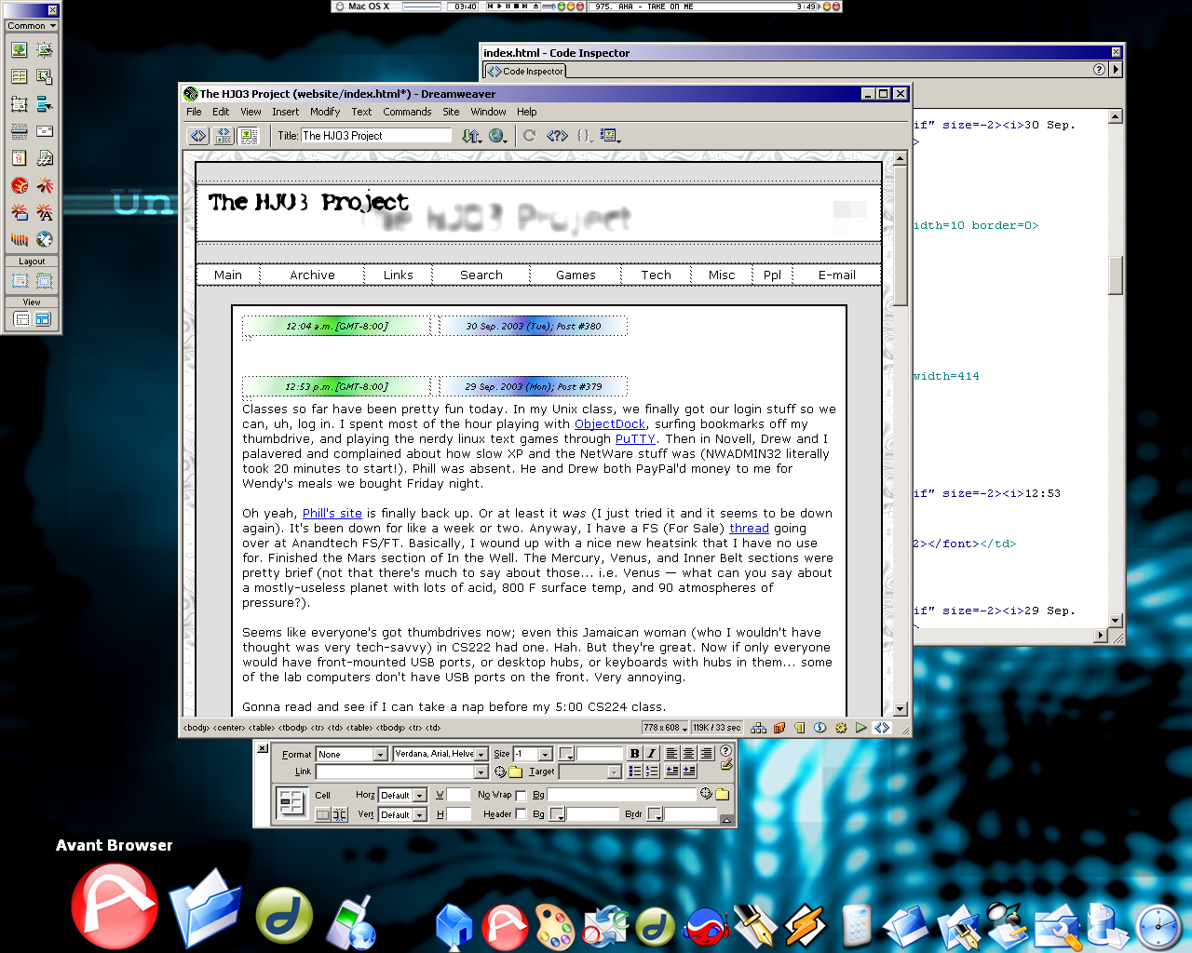This screenshot has height=953, width=1192.
Task: Open the Commands menu
Action: 407,112
